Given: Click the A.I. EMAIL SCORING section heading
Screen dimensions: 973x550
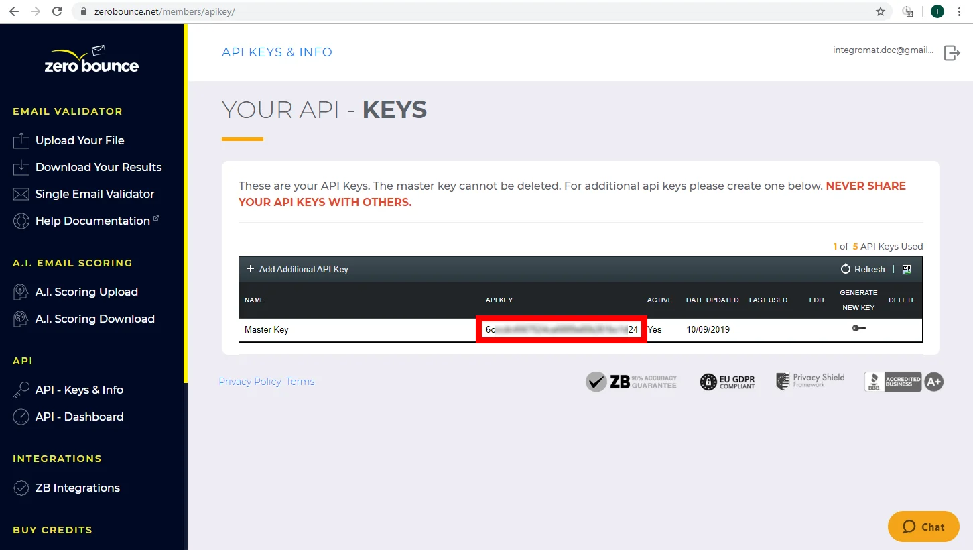Looking at the screenshot, I should click(x=73, y=263).
